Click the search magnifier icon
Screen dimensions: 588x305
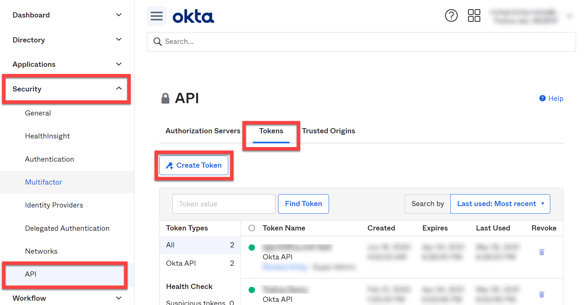point(157,42)
